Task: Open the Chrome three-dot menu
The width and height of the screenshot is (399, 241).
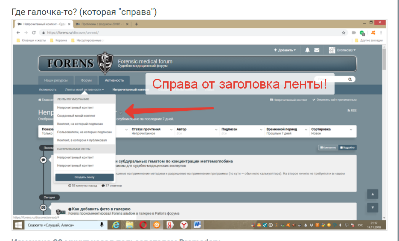Action: coord(381,32)
